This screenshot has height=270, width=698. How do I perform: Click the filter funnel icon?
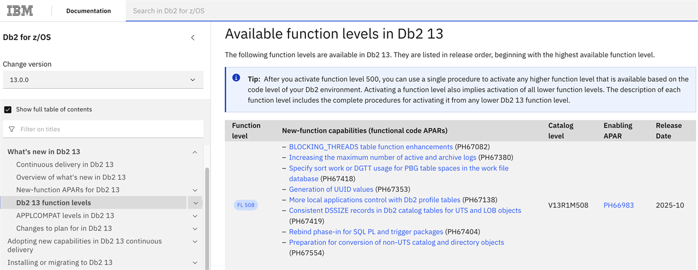tap(12, 129)
